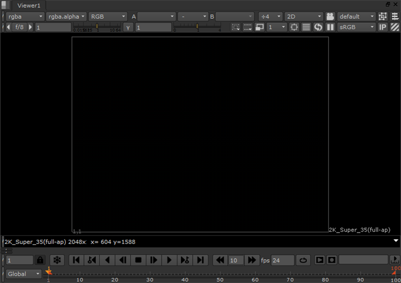Toggle the timeline lock icon

pyautogui.click(x=40, y=260)
